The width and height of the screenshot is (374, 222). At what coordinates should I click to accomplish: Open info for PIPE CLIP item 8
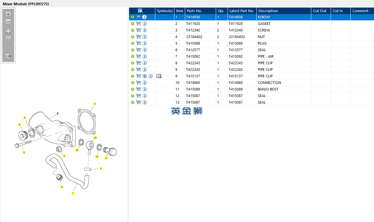[x=144, y=63]
